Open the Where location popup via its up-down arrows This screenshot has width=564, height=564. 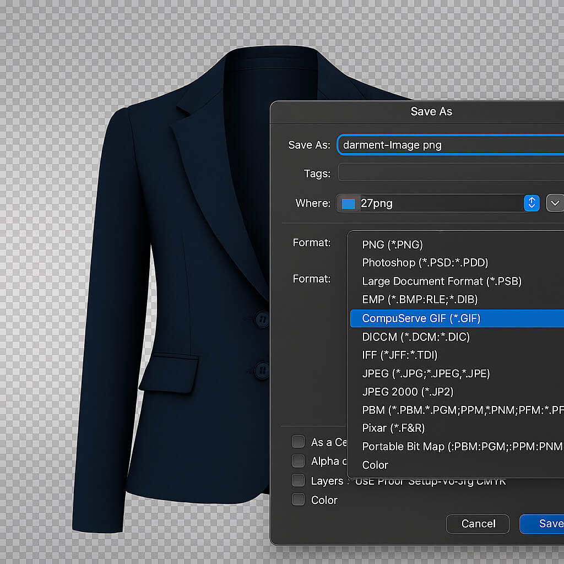coord(532,203)
